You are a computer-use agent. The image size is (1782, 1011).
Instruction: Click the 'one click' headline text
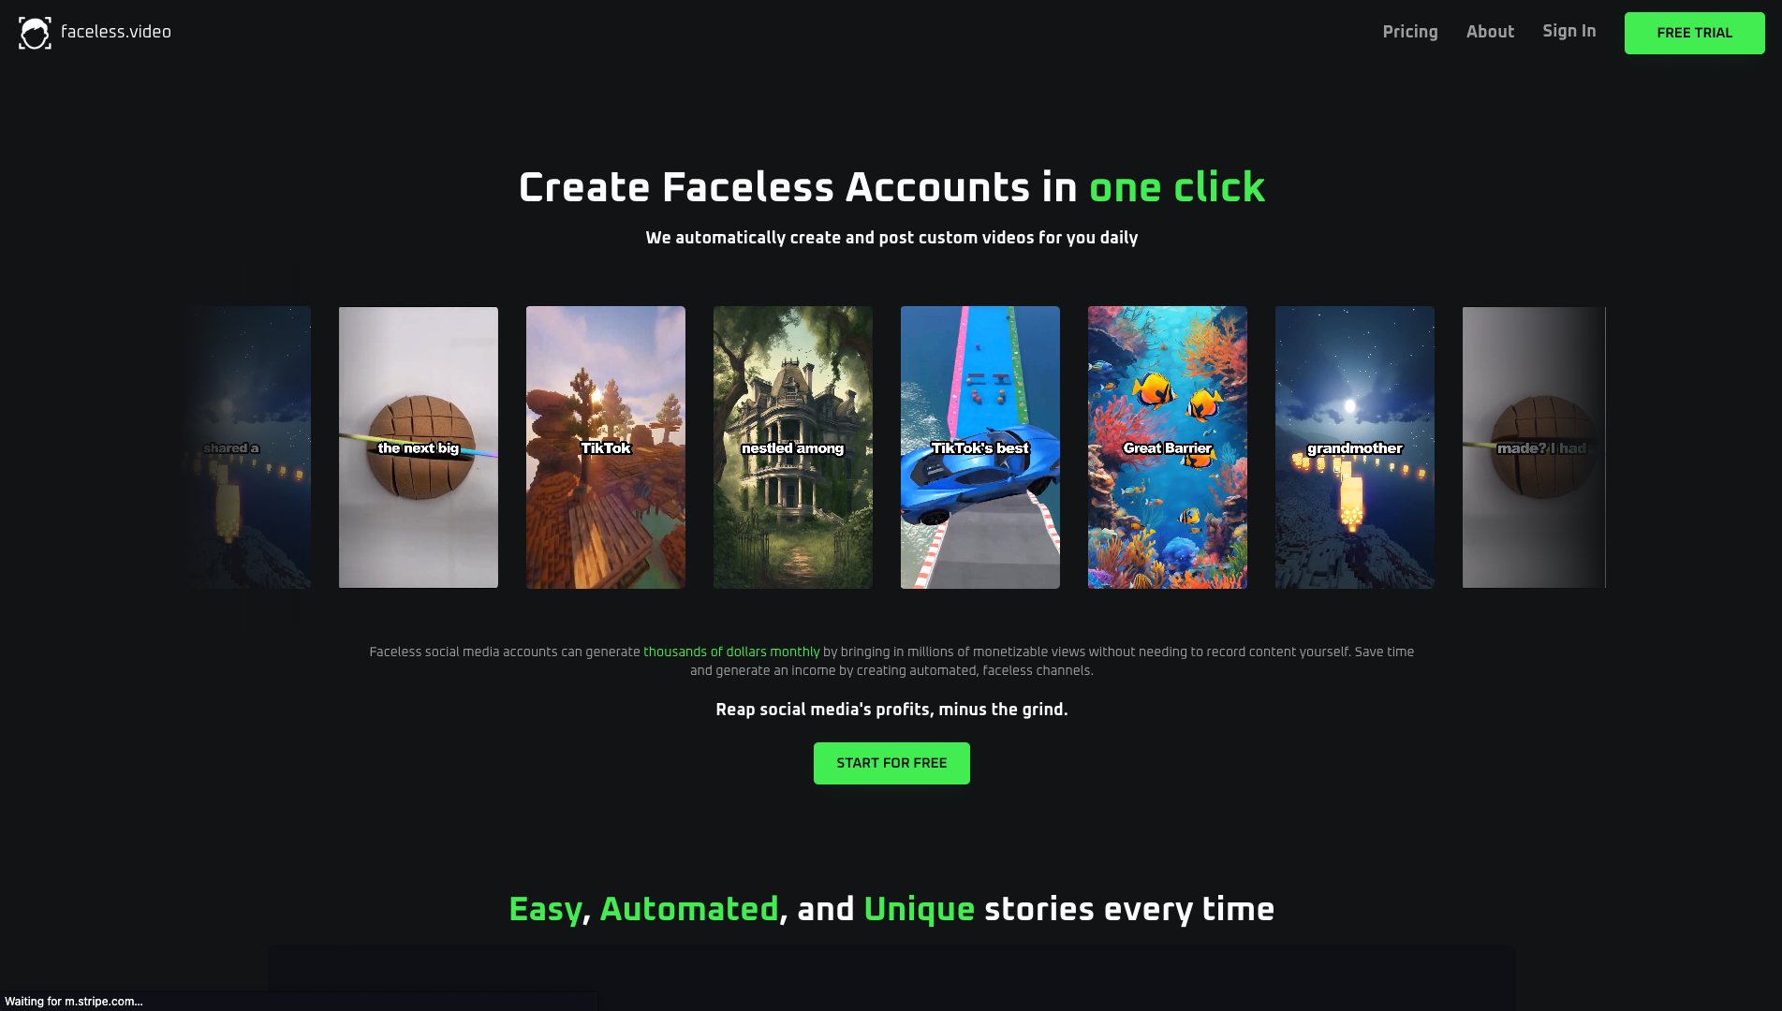coord(1177,187)
